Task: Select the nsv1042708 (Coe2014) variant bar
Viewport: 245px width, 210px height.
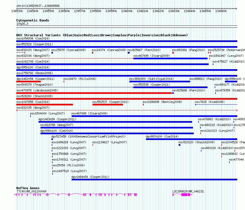Action: 113,64
